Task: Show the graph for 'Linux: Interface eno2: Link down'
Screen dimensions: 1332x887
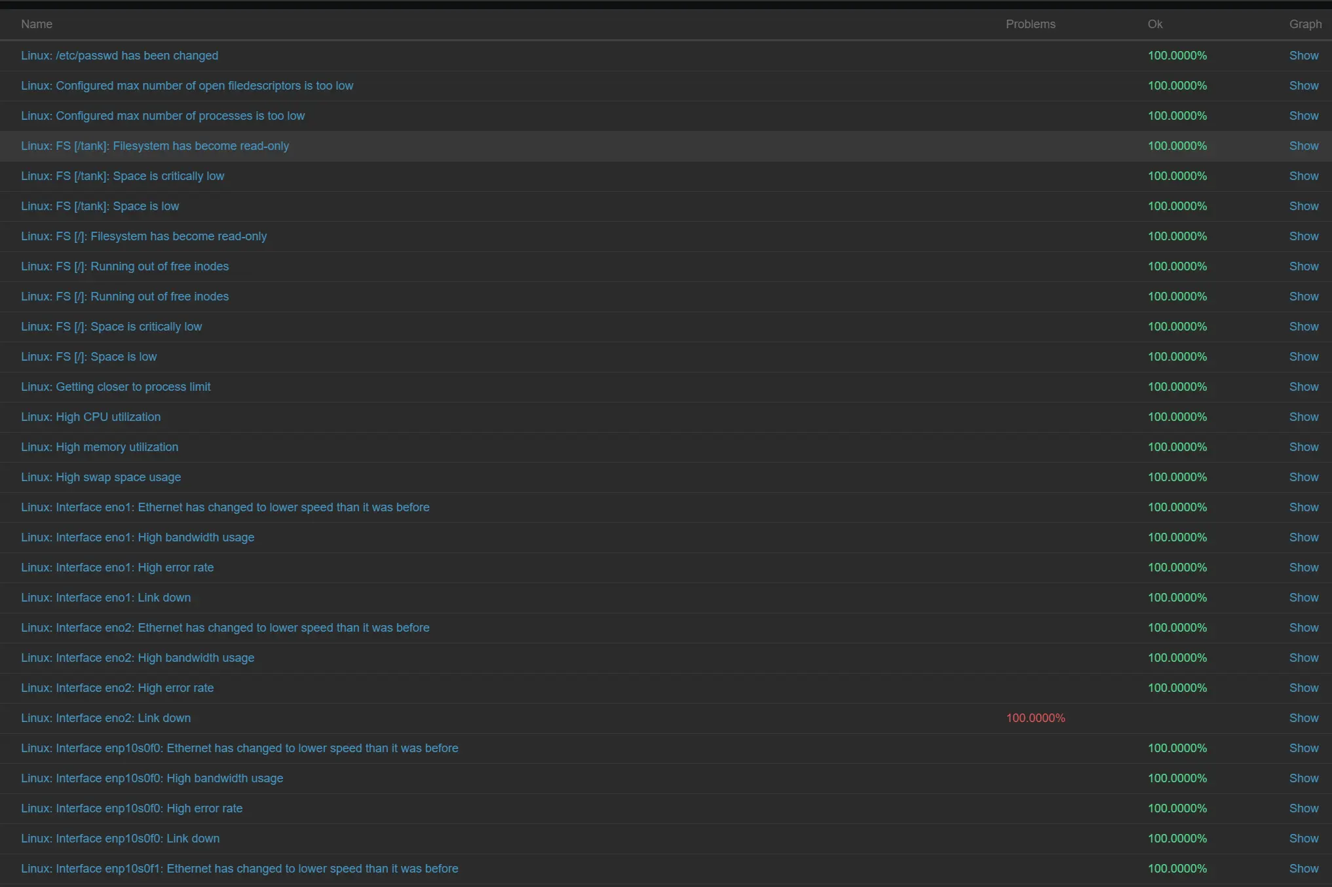Action: coord(1303,717)
